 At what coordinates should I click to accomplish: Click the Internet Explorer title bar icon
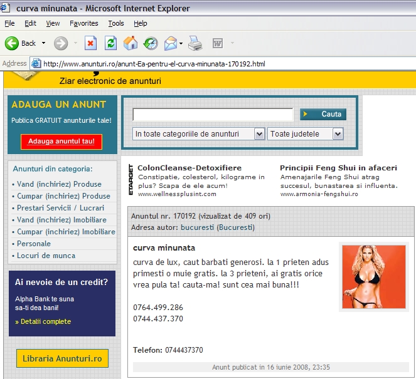5,8
